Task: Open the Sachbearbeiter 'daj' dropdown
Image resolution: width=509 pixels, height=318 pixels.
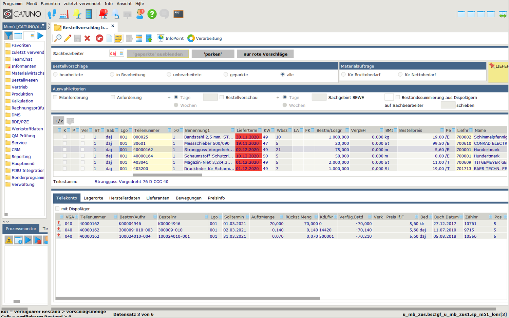Action: click(121, 54)
